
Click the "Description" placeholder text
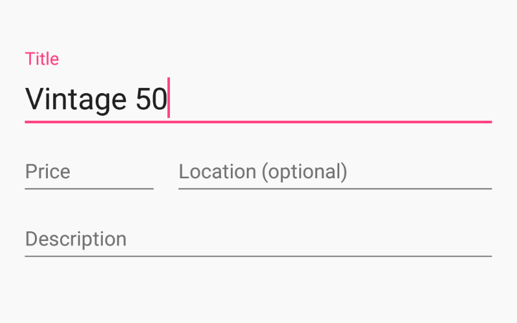coord(76,239)
